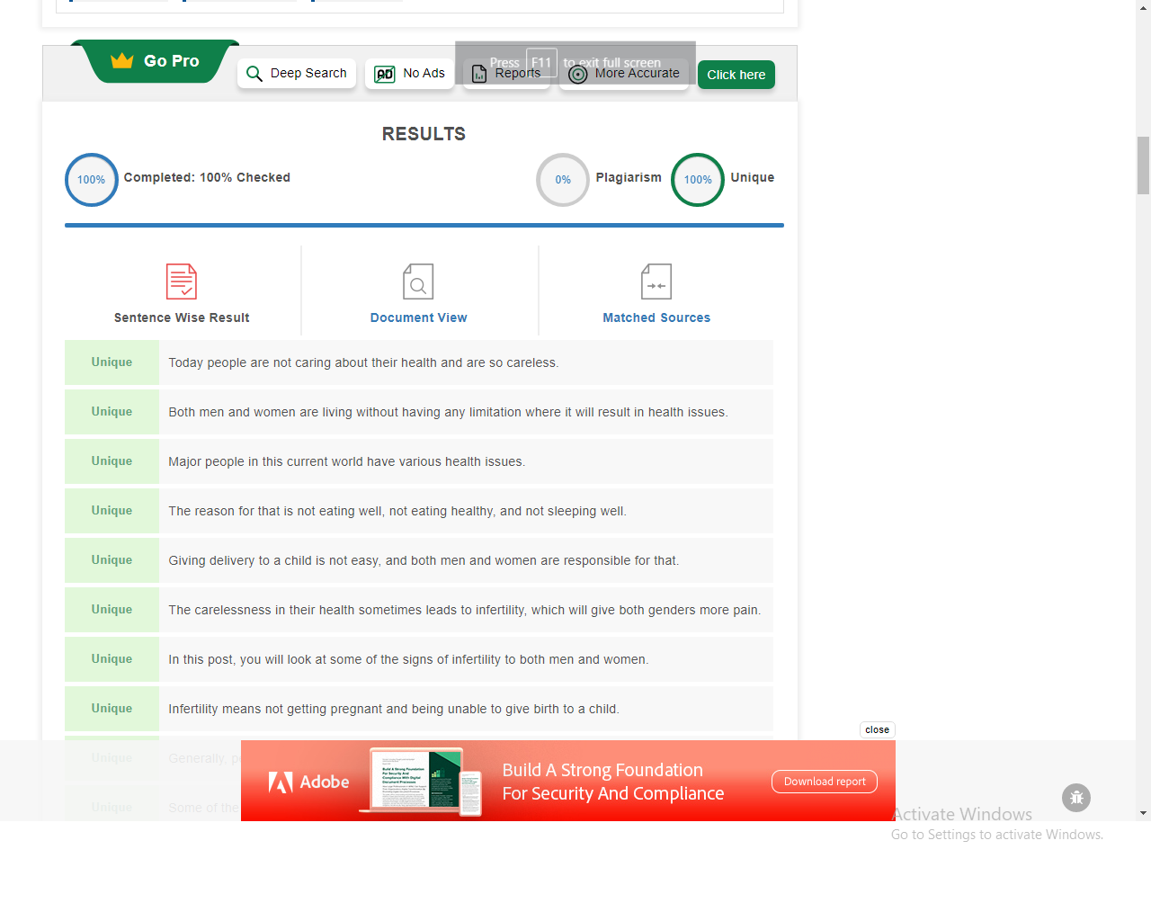Screen dimensions: 1151x921
Task: Click sentence 'Giving delivery to a child is not easy'
Action: (424, 560)
